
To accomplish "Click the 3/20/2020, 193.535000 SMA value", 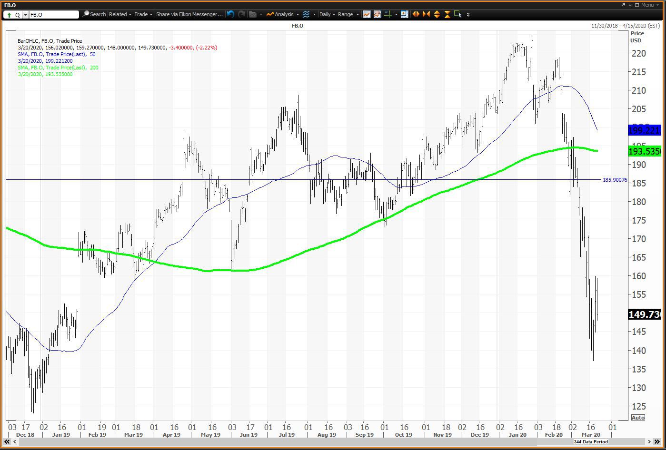I will [45, 74].
